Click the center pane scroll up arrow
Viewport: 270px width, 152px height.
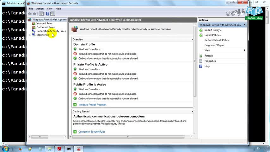[x=195, y=25]
